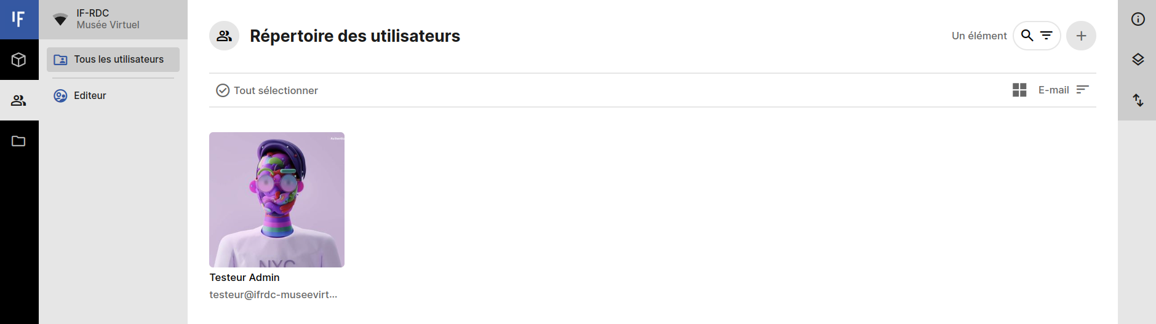Click the up-down transfer arrows icon
1156x324 pixels.
point(1138,100)
